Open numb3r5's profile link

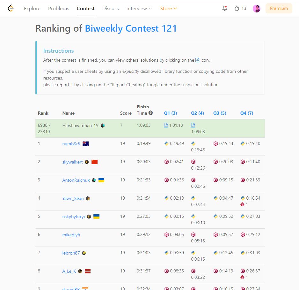pos(71,143)
